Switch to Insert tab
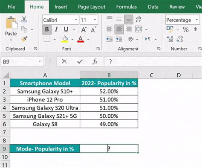This screenshot has height=168, width=202. pyautogui.click(x=61, y=7)
